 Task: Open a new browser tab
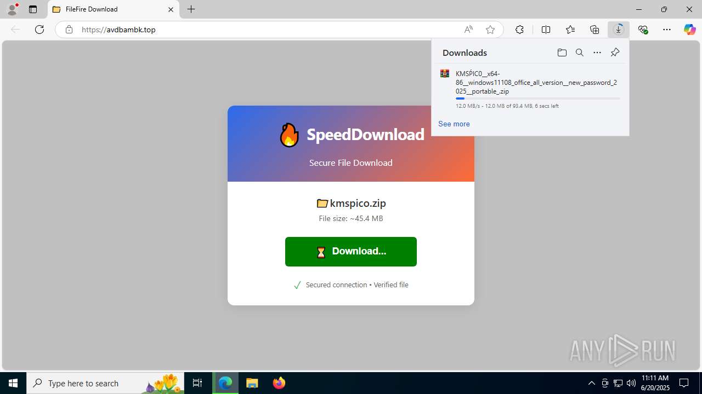point(191,9)
